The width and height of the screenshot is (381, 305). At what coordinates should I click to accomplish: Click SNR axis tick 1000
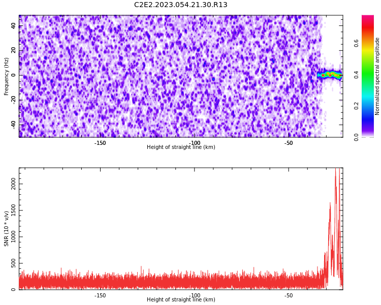coord(13,237)
